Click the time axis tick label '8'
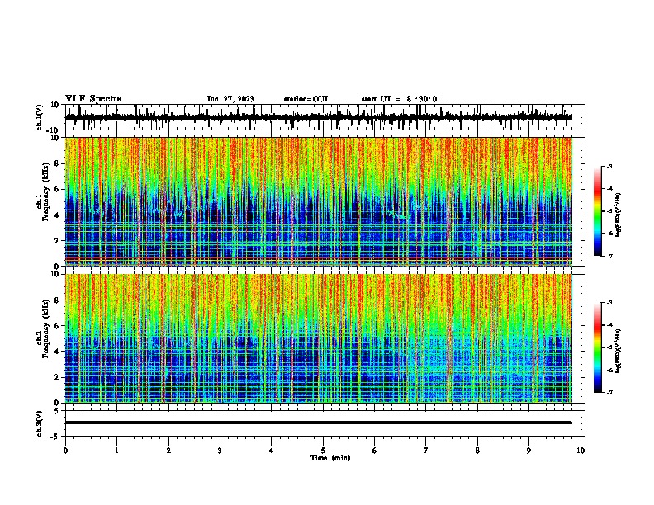Screen dimensions: 654x505 click(477, 450)
